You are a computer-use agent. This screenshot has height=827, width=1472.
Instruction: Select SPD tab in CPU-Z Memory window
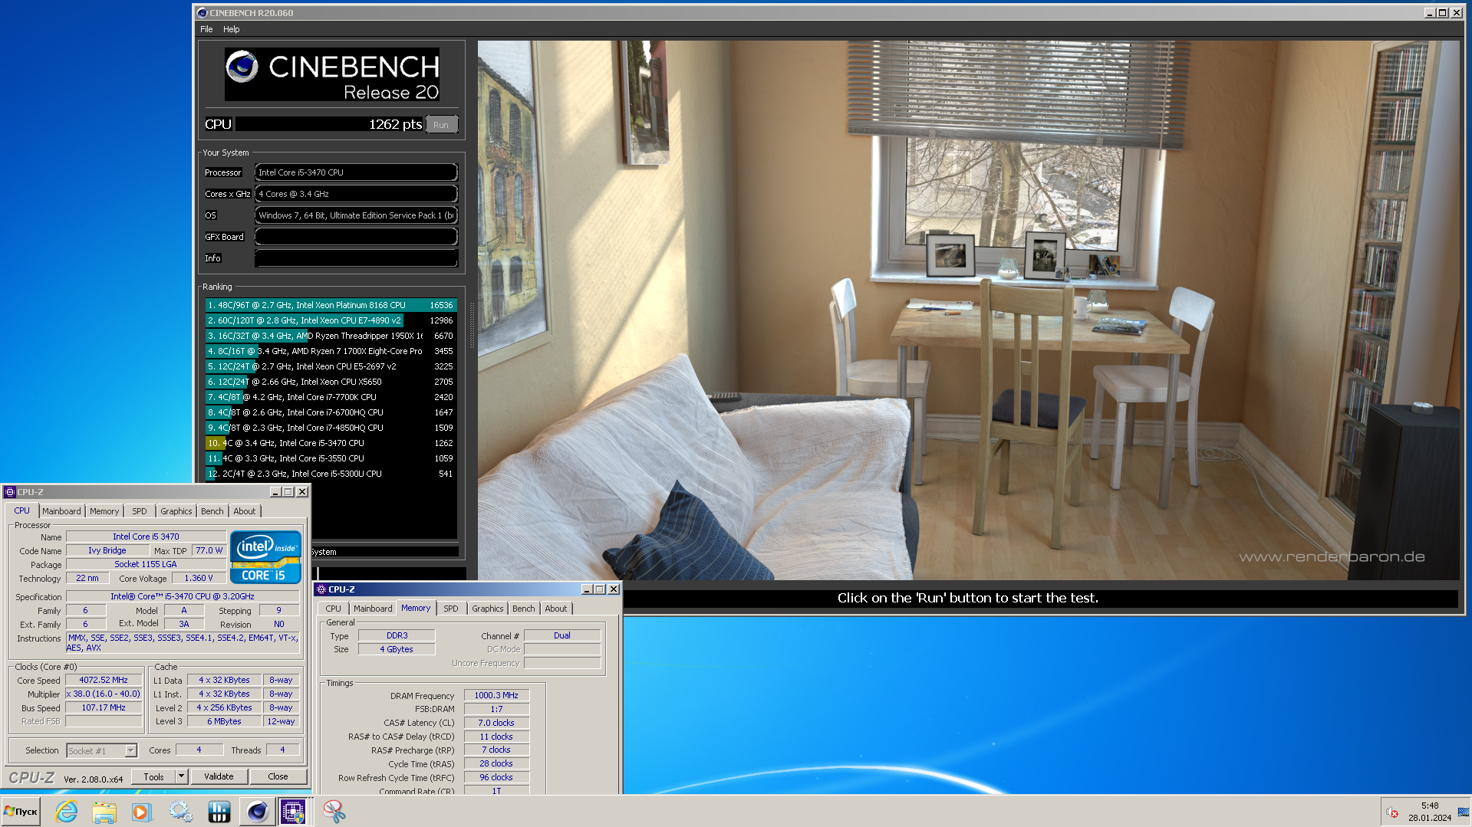click(x=451, y=609)
